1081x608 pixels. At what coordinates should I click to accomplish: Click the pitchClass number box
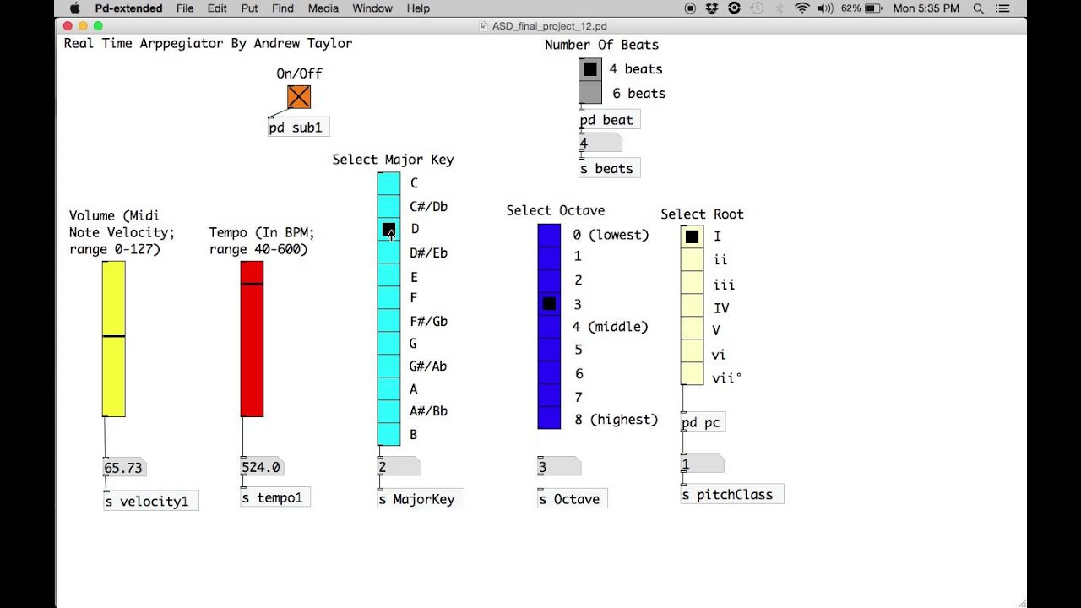(703, 463)
